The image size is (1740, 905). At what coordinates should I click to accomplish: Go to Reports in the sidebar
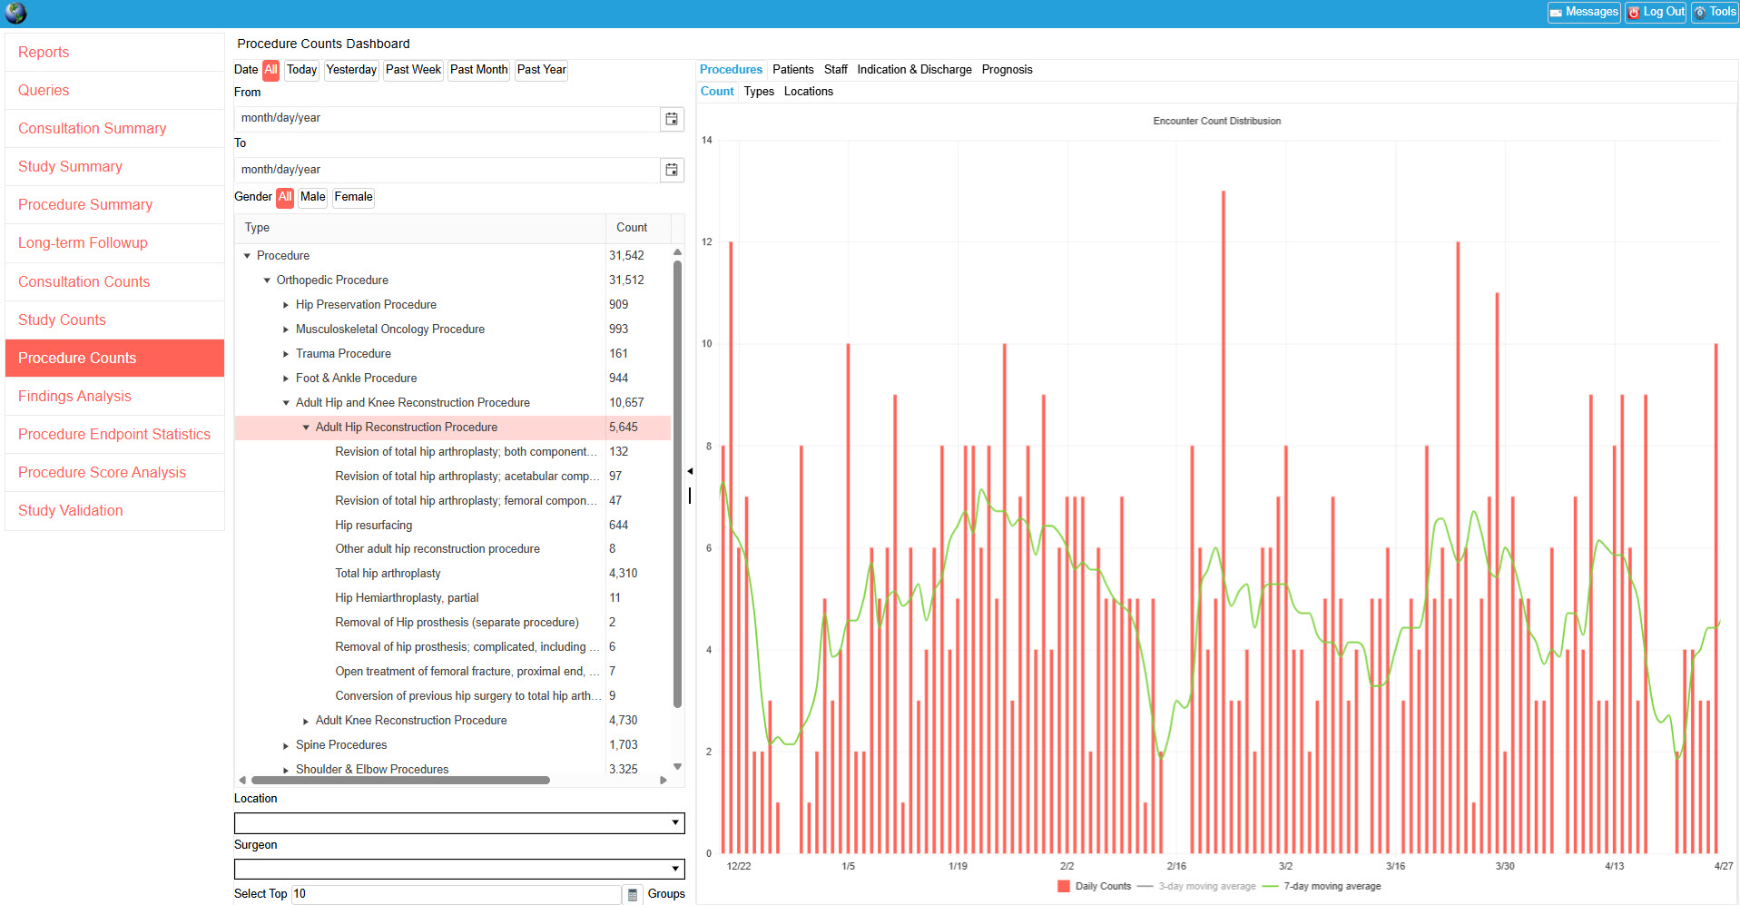114,53
